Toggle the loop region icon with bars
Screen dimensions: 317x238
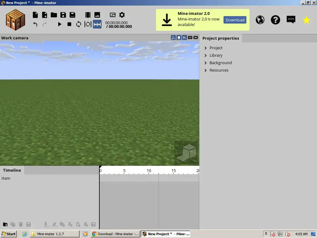[88, 24]
